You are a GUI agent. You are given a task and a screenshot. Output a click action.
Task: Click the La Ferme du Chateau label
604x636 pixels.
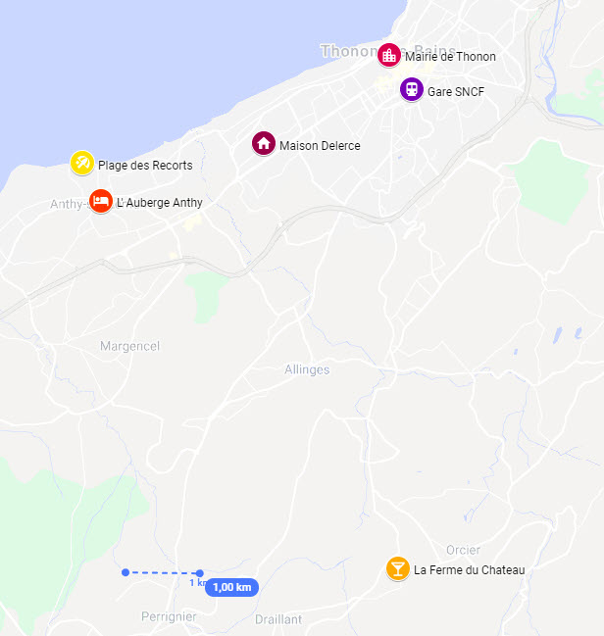coord(470,570)
